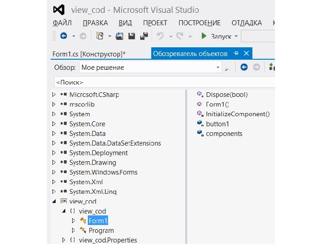Viewport: 331px width, 248px height.
Task: Open the ВИД menu
Action: (x=125, y=23)
